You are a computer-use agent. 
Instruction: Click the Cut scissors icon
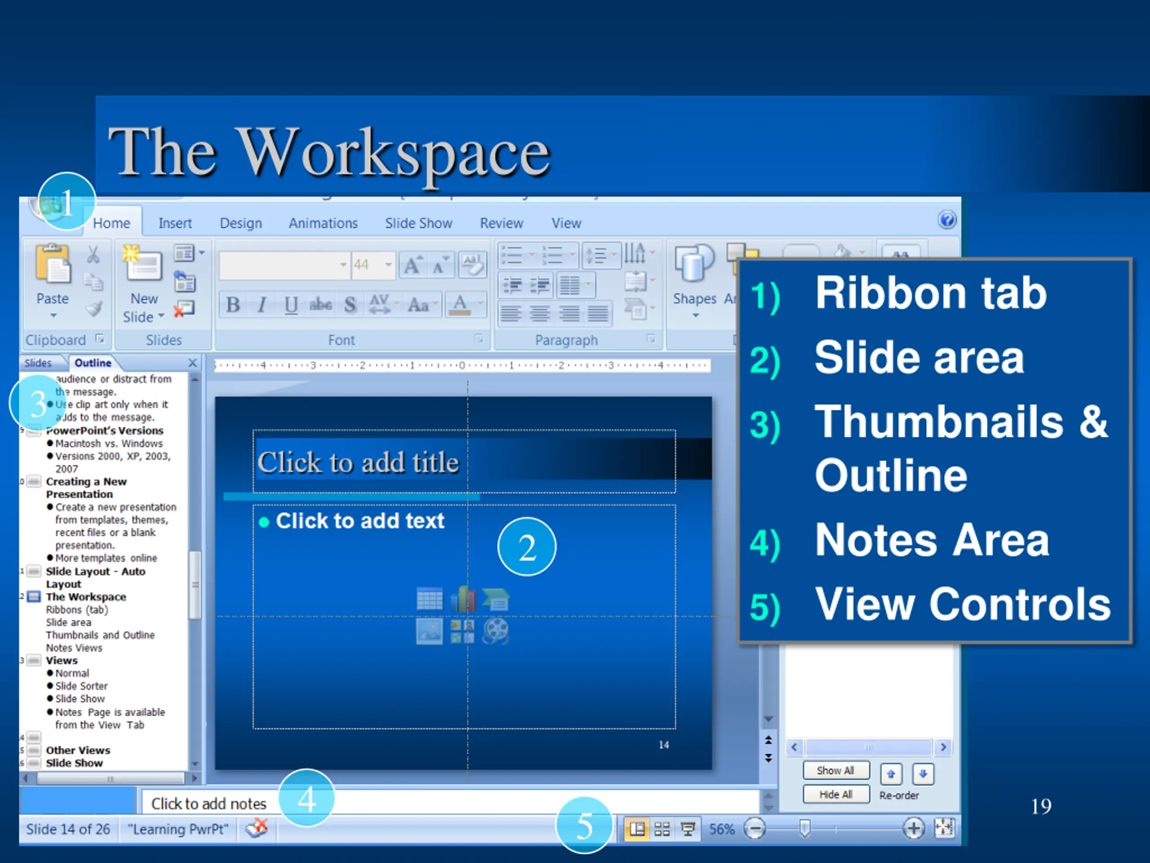(93, 255)
